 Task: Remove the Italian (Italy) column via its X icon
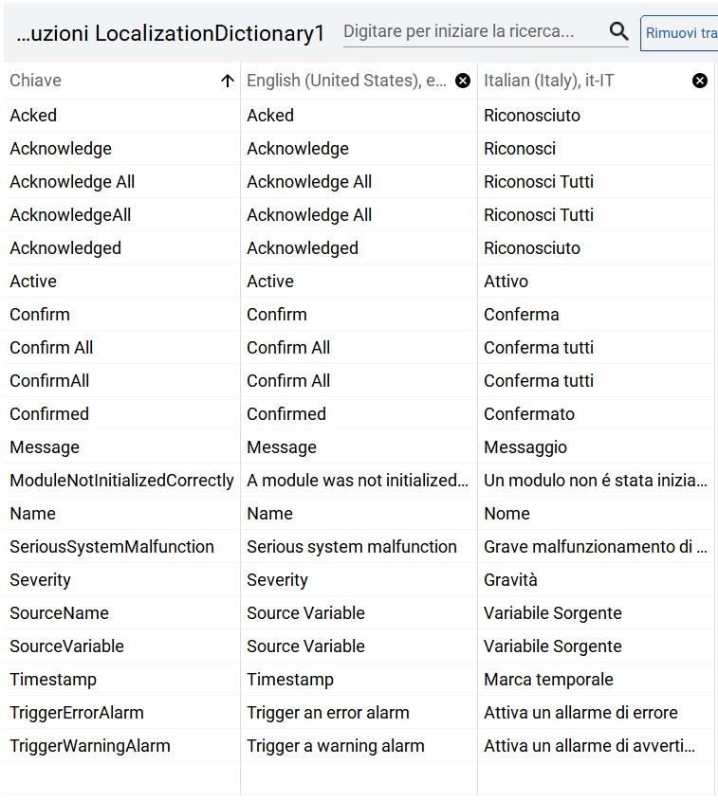pos(700,81)
